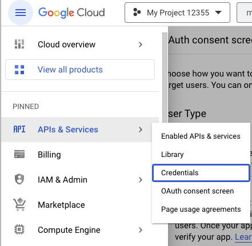The width and height of the screenshot is (252, 246).
Task: Click the API icon beside APIs & Services
Action: click(19, 130)
